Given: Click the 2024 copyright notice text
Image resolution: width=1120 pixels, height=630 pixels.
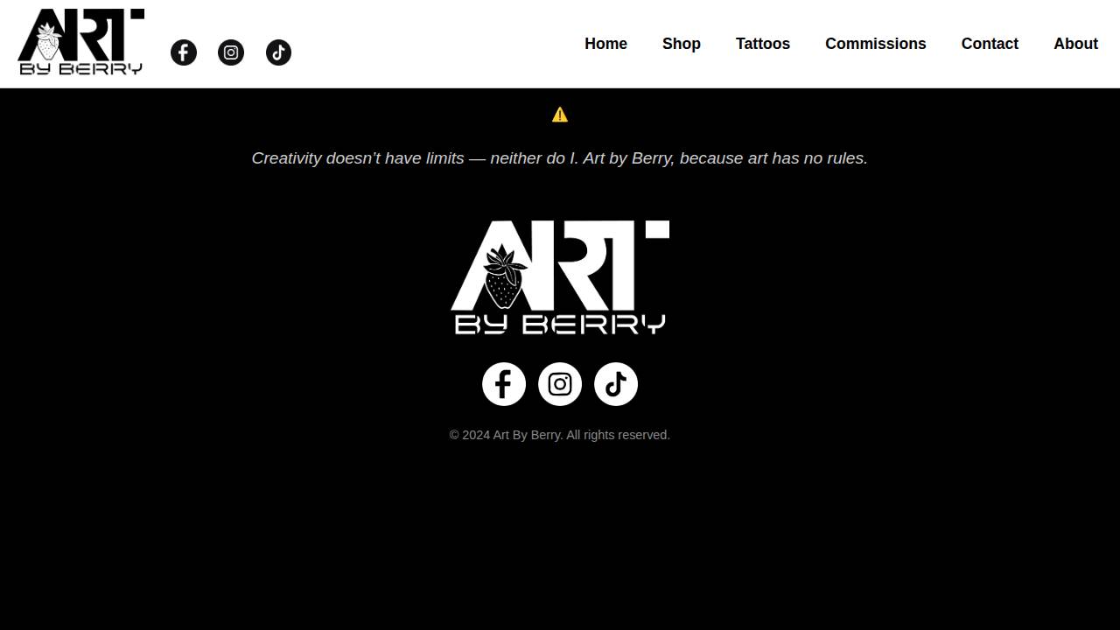Looking at the screenshot, I should click(560, 434).
